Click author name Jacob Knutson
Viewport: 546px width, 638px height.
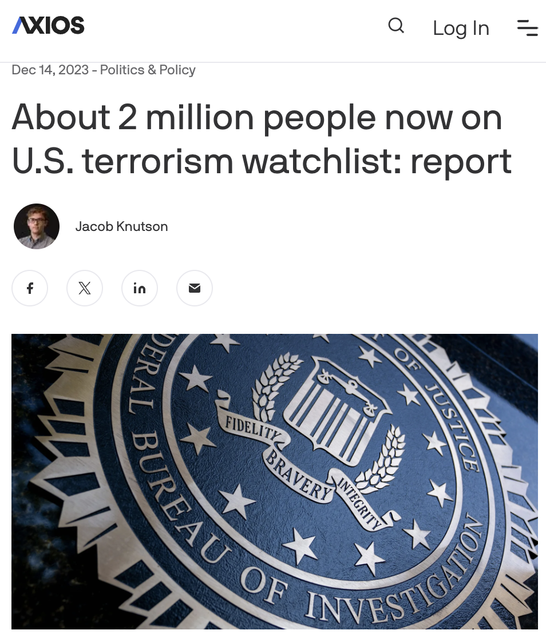(121, 226)
